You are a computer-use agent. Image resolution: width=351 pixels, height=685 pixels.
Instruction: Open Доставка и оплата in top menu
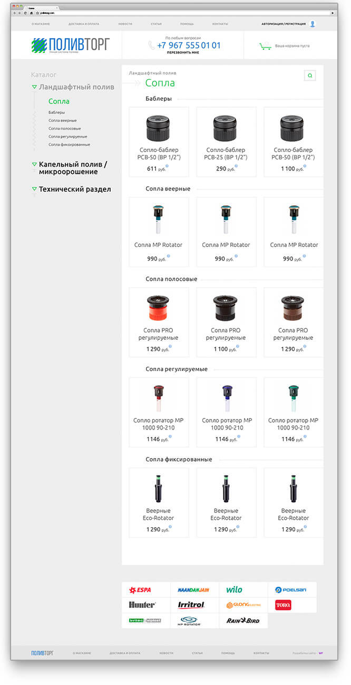click(x=83, y=24)
